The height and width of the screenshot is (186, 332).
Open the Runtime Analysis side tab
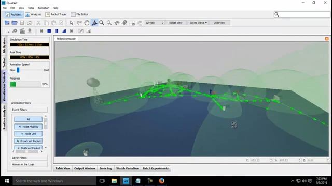click(x=4, y=117)
